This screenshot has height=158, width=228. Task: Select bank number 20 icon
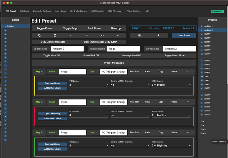click(x=5, y=101)
